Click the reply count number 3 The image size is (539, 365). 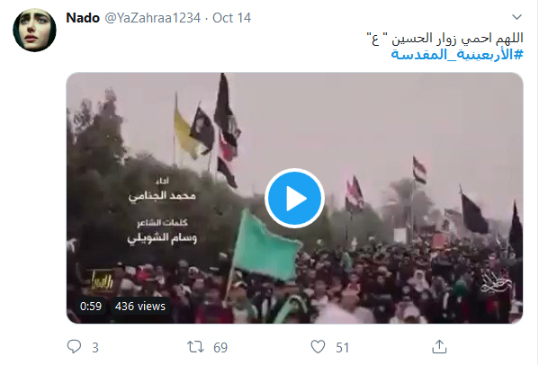pos(95,348)
